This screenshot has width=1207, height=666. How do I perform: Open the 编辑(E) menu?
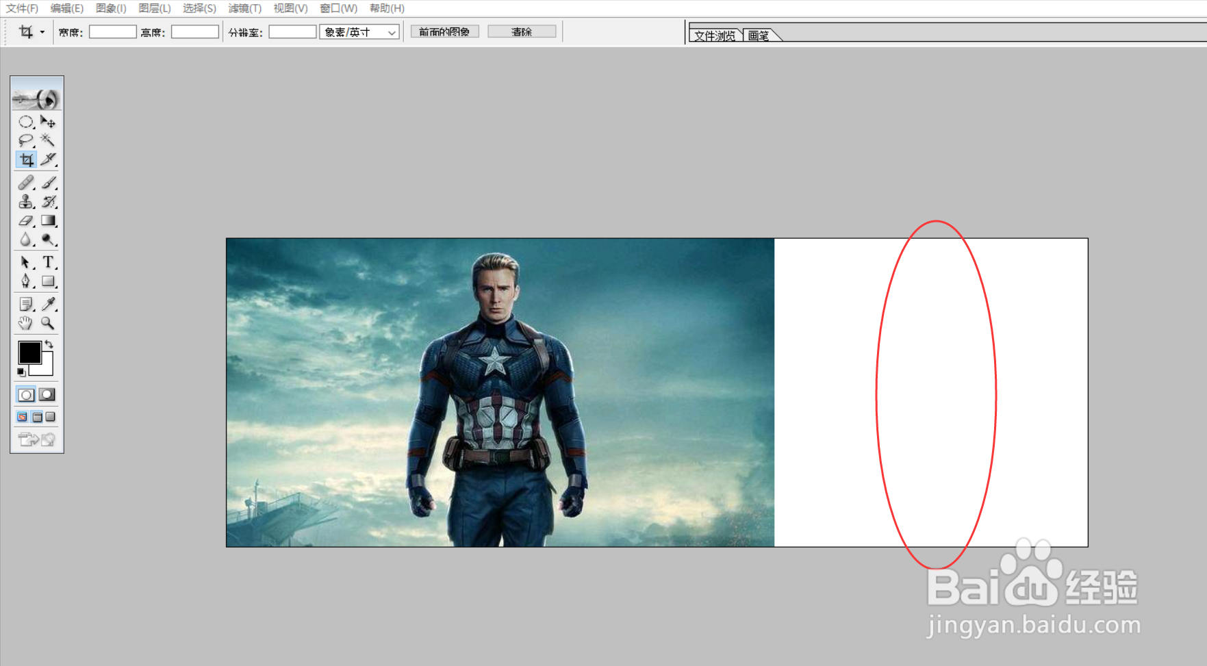(x=66, y=8)
